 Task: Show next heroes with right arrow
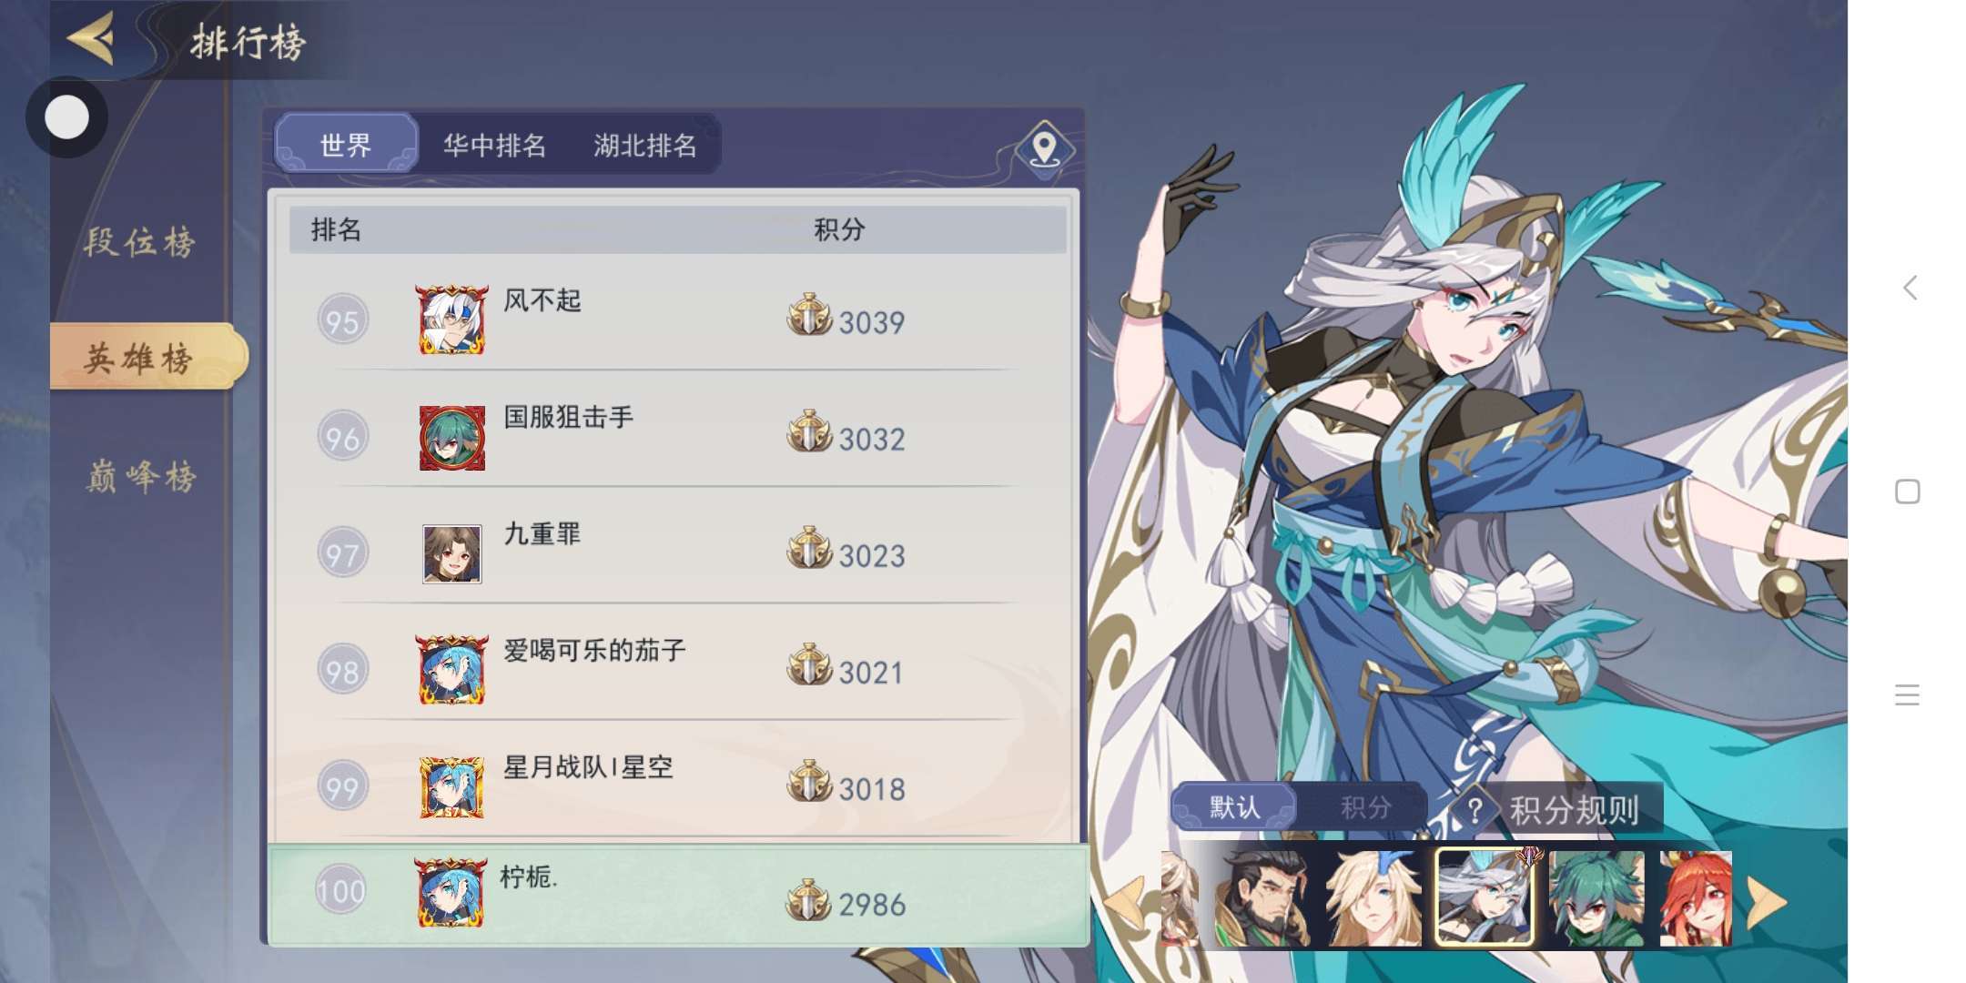[x=1767, y=901]
